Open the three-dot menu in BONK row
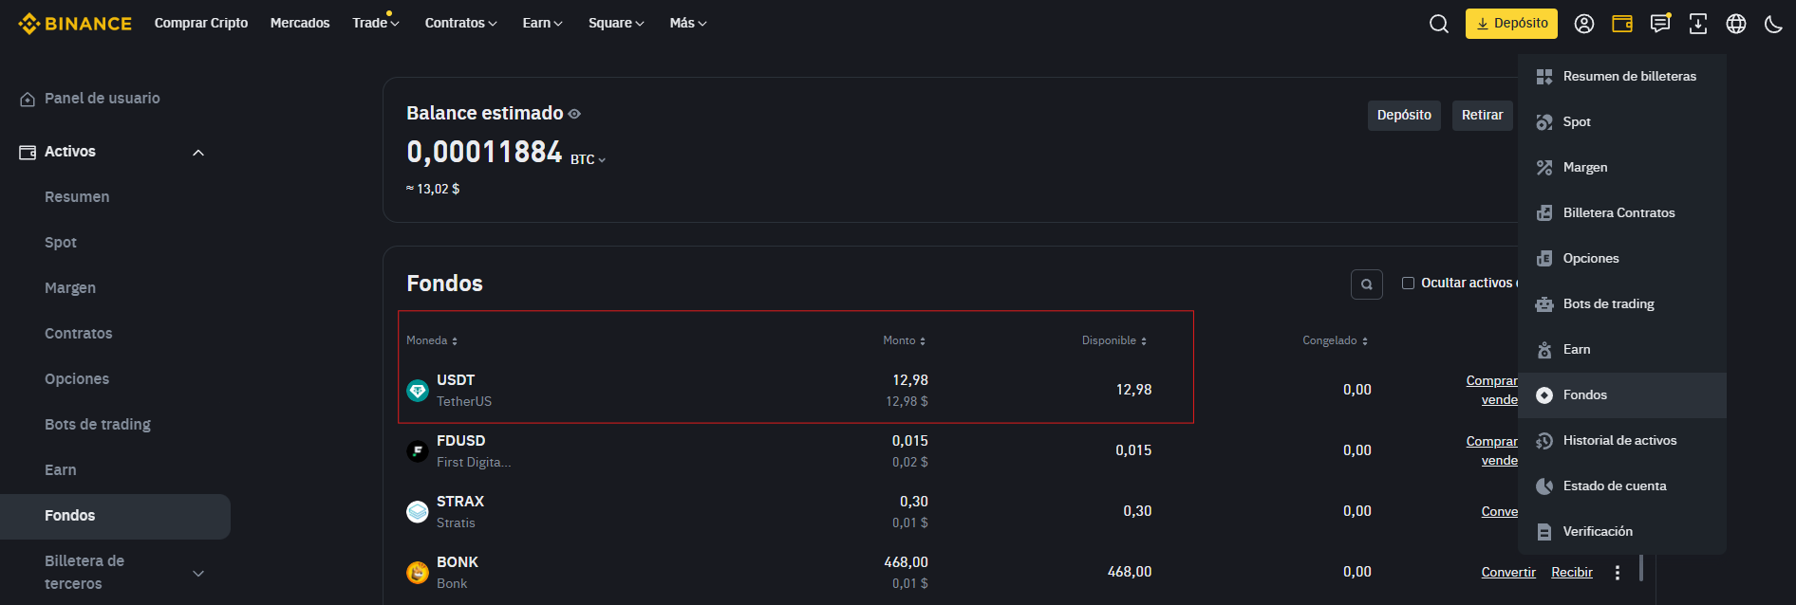This screenshot has width=1796, height=605. click(1618, 572)
